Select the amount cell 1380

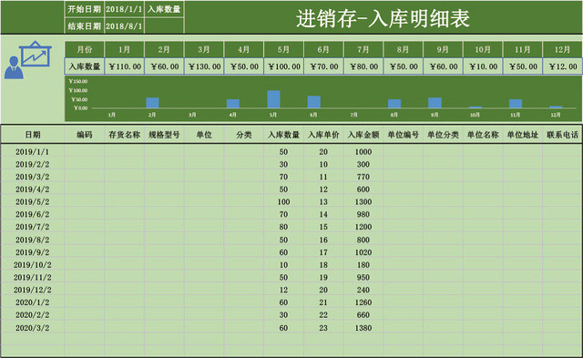[x=363, y=328]
